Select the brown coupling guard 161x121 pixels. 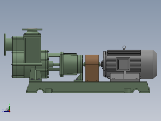92,68
